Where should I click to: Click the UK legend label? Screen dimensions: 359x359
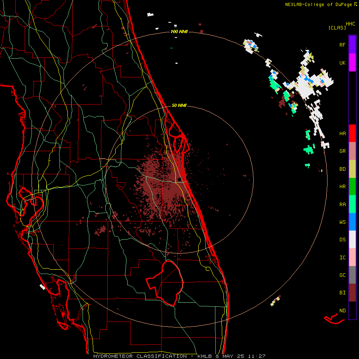pyautogui.click(x=342, y=63)
